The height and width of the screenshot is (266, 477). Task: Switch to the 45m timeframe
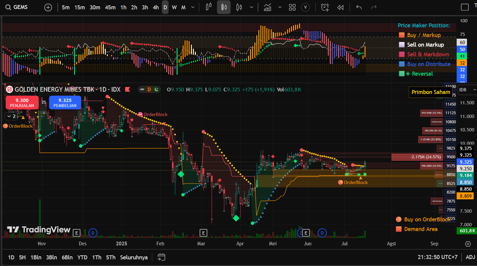[110, 7]
